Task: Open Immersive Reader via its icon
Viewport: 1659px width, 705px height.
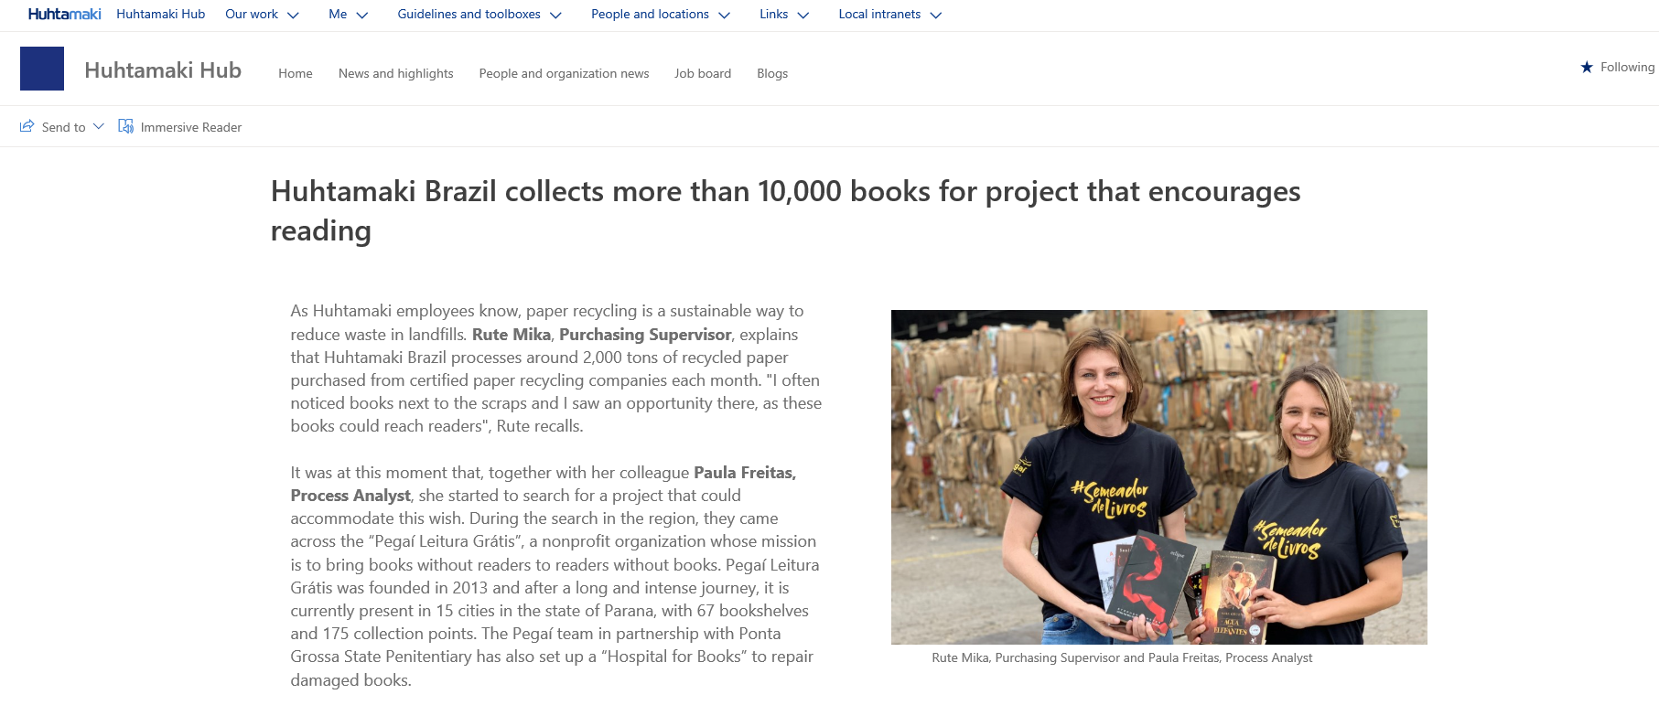Action: click(126, 126)
